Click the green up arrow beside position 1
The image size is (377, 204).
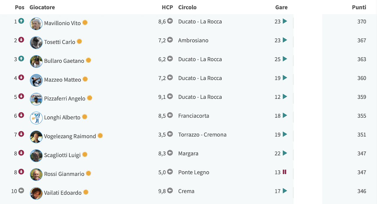21,21
